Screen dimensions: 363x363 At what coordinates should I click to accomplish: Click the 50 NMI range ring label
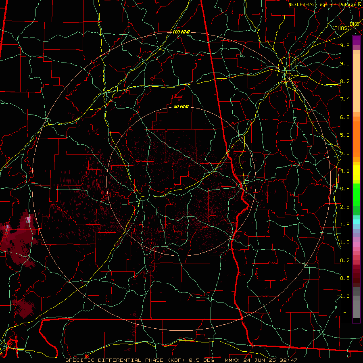(x=181, y=107)
